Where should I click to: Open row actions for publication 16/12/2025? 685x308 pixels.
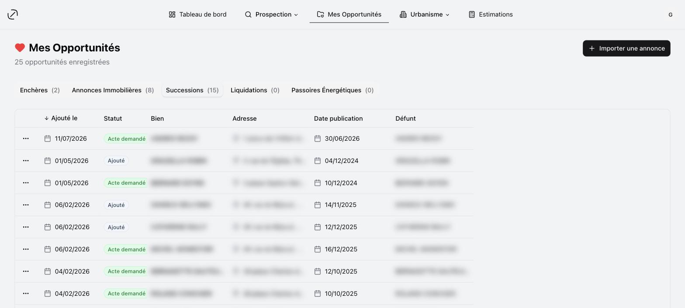[26, 249]
